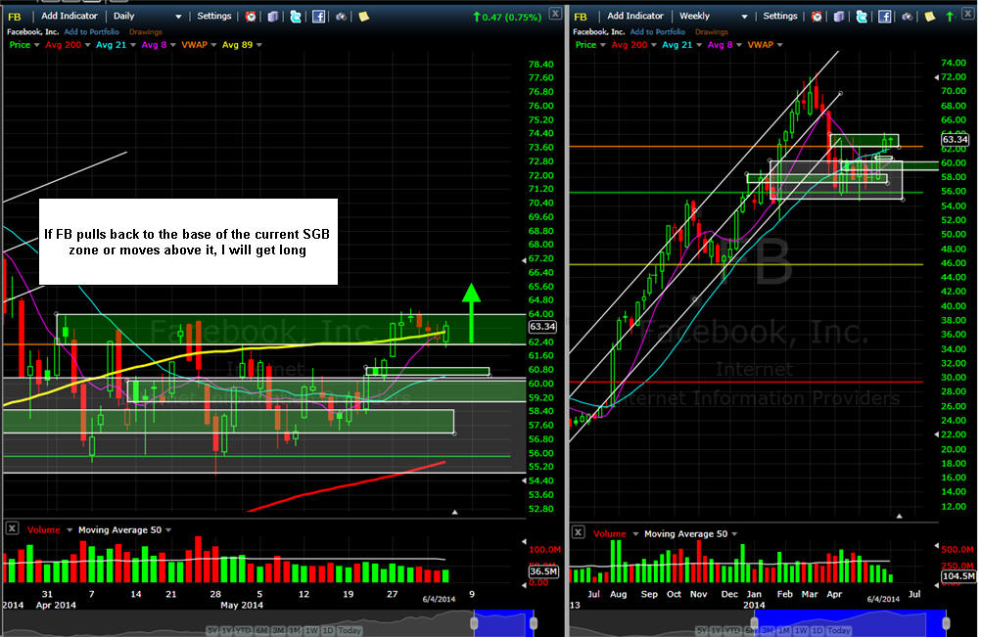Viewport: 981px width, 637px height.
Task: Share Weekly chart via Twitter icon
Action: point(862,17)
